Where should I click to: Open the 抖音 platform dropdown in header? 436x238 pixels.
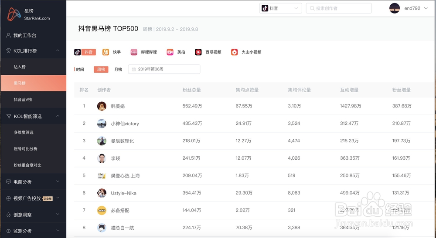pyautogui.click(x=280, y=8)
